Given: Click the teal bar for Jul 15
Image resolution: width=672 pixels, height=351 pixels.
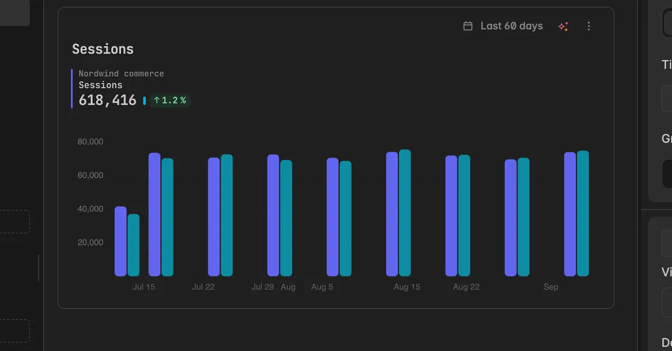Looking at the screenshot, I should click(x=167, y=217).
